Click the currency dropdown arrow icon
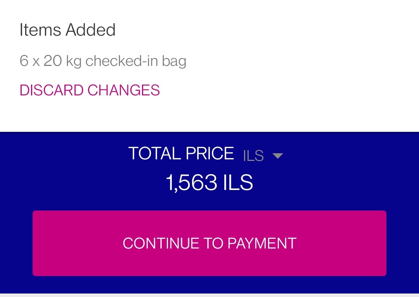 pos(277,156)
